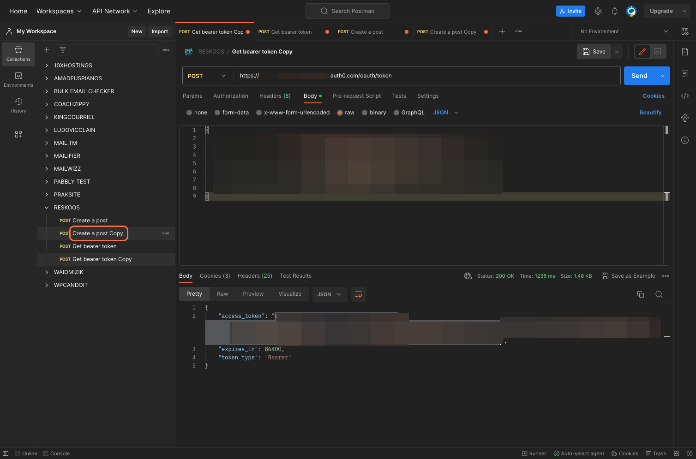Toggle response line wrapping
Viewport: 696px width, 459px height.
pyautogui.click(x=359, y=294)
